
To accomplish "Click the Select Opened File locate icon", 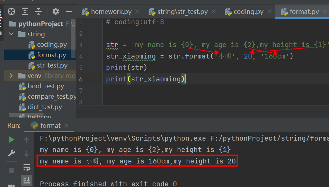I will (x=11, y=11).
